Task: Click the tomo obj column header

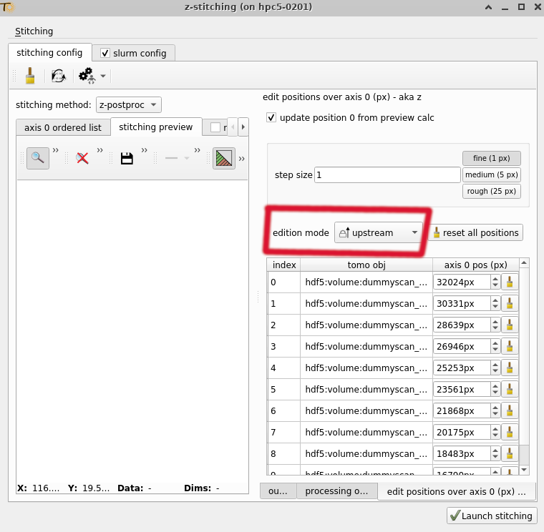Action: tap(366, 265)
